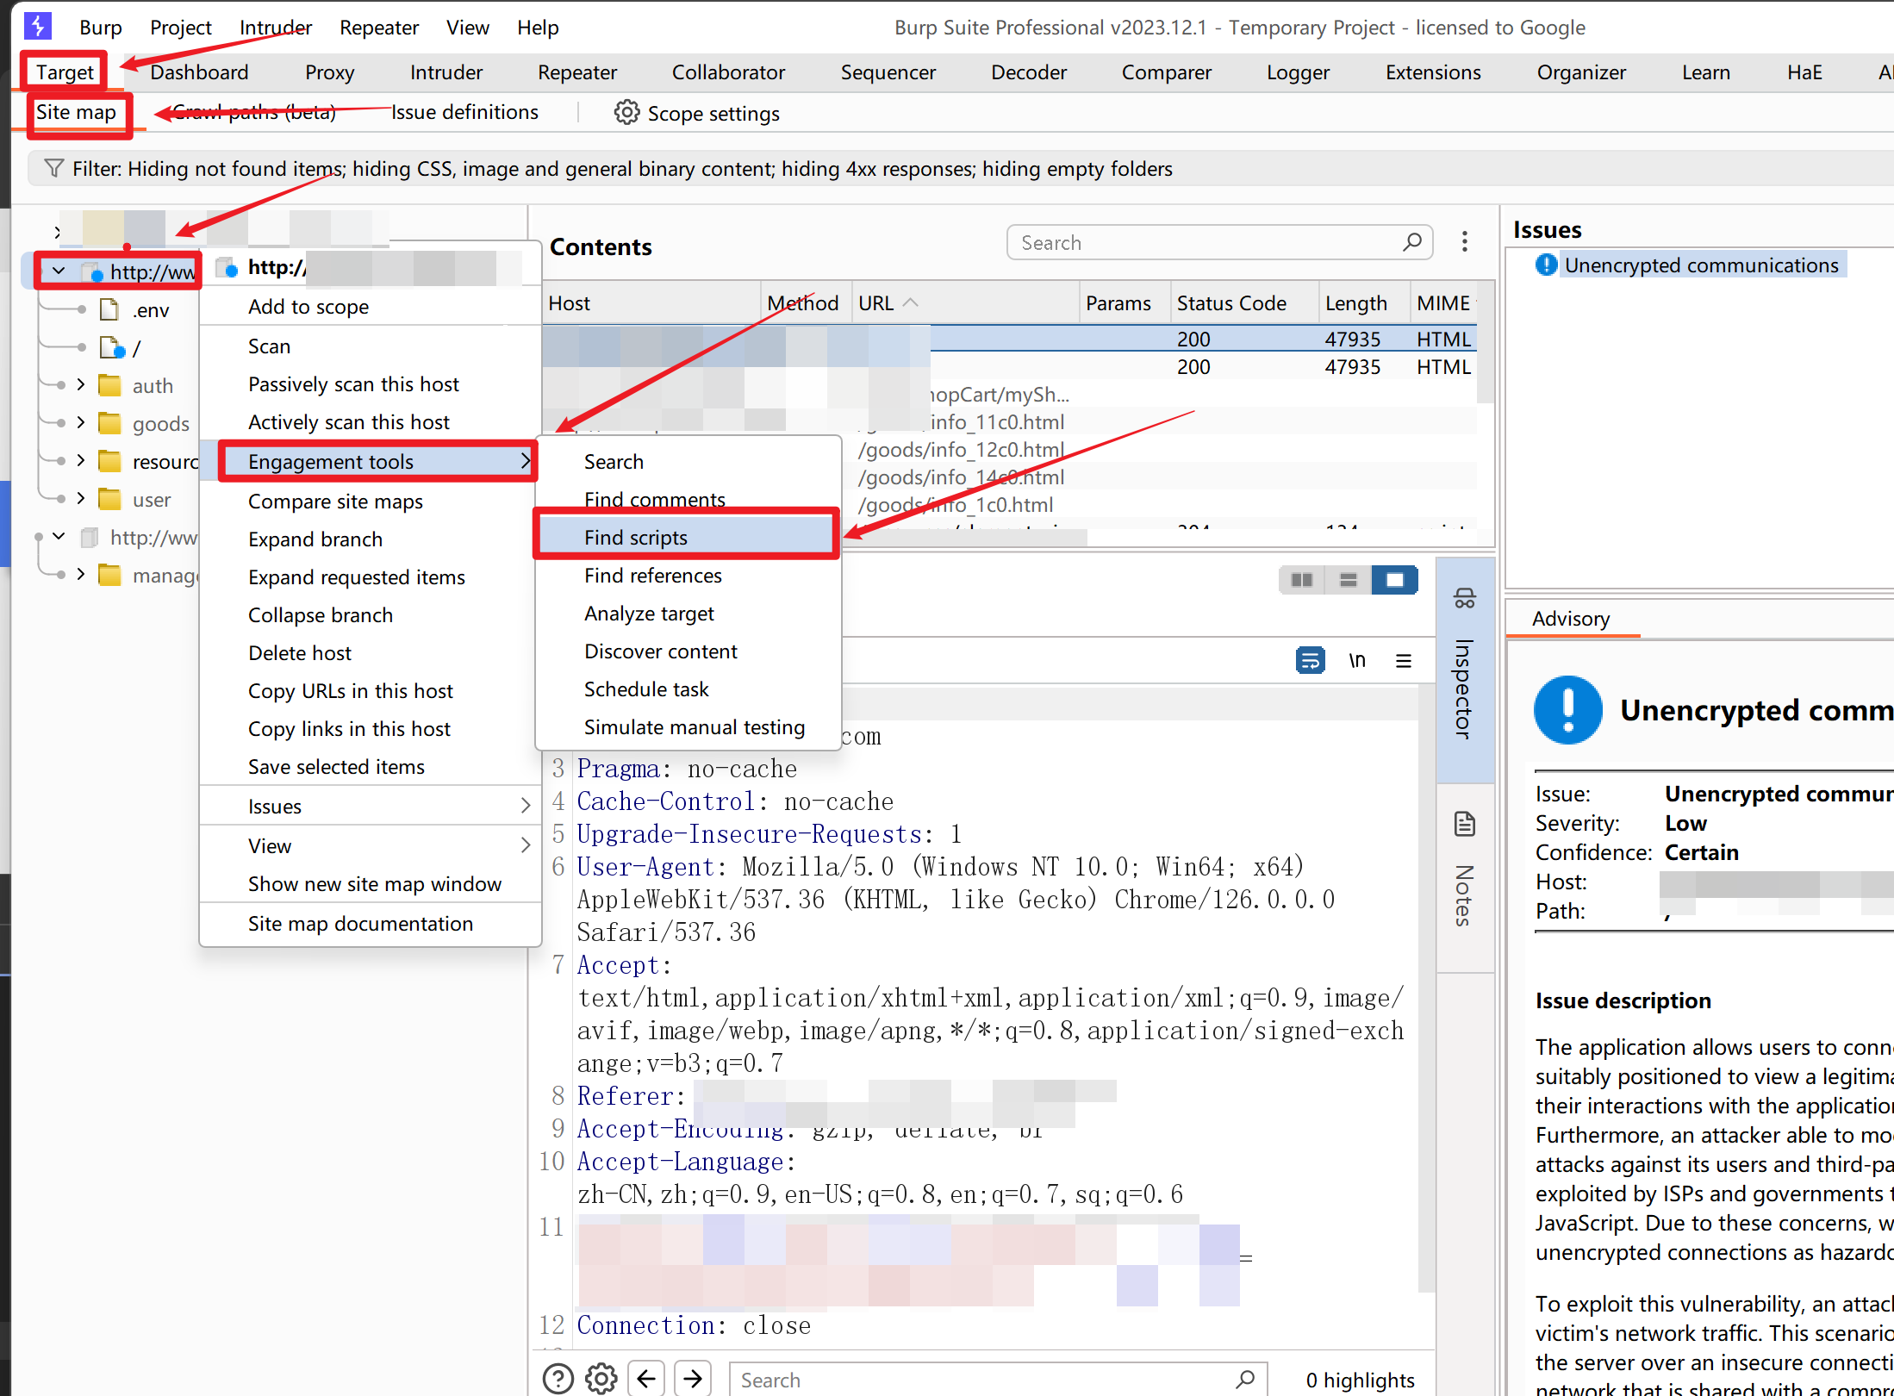The image size is (1894, 1396).
Task: Open the View submenu in context menu
Action: (x=371, y=845)
